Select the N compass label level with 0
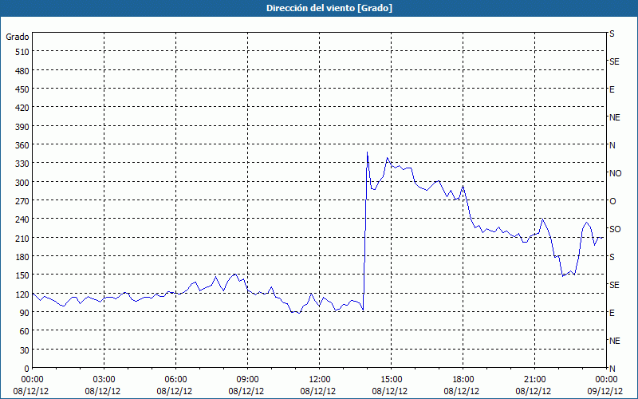This screenshot has height=399, width=638. 612,369
